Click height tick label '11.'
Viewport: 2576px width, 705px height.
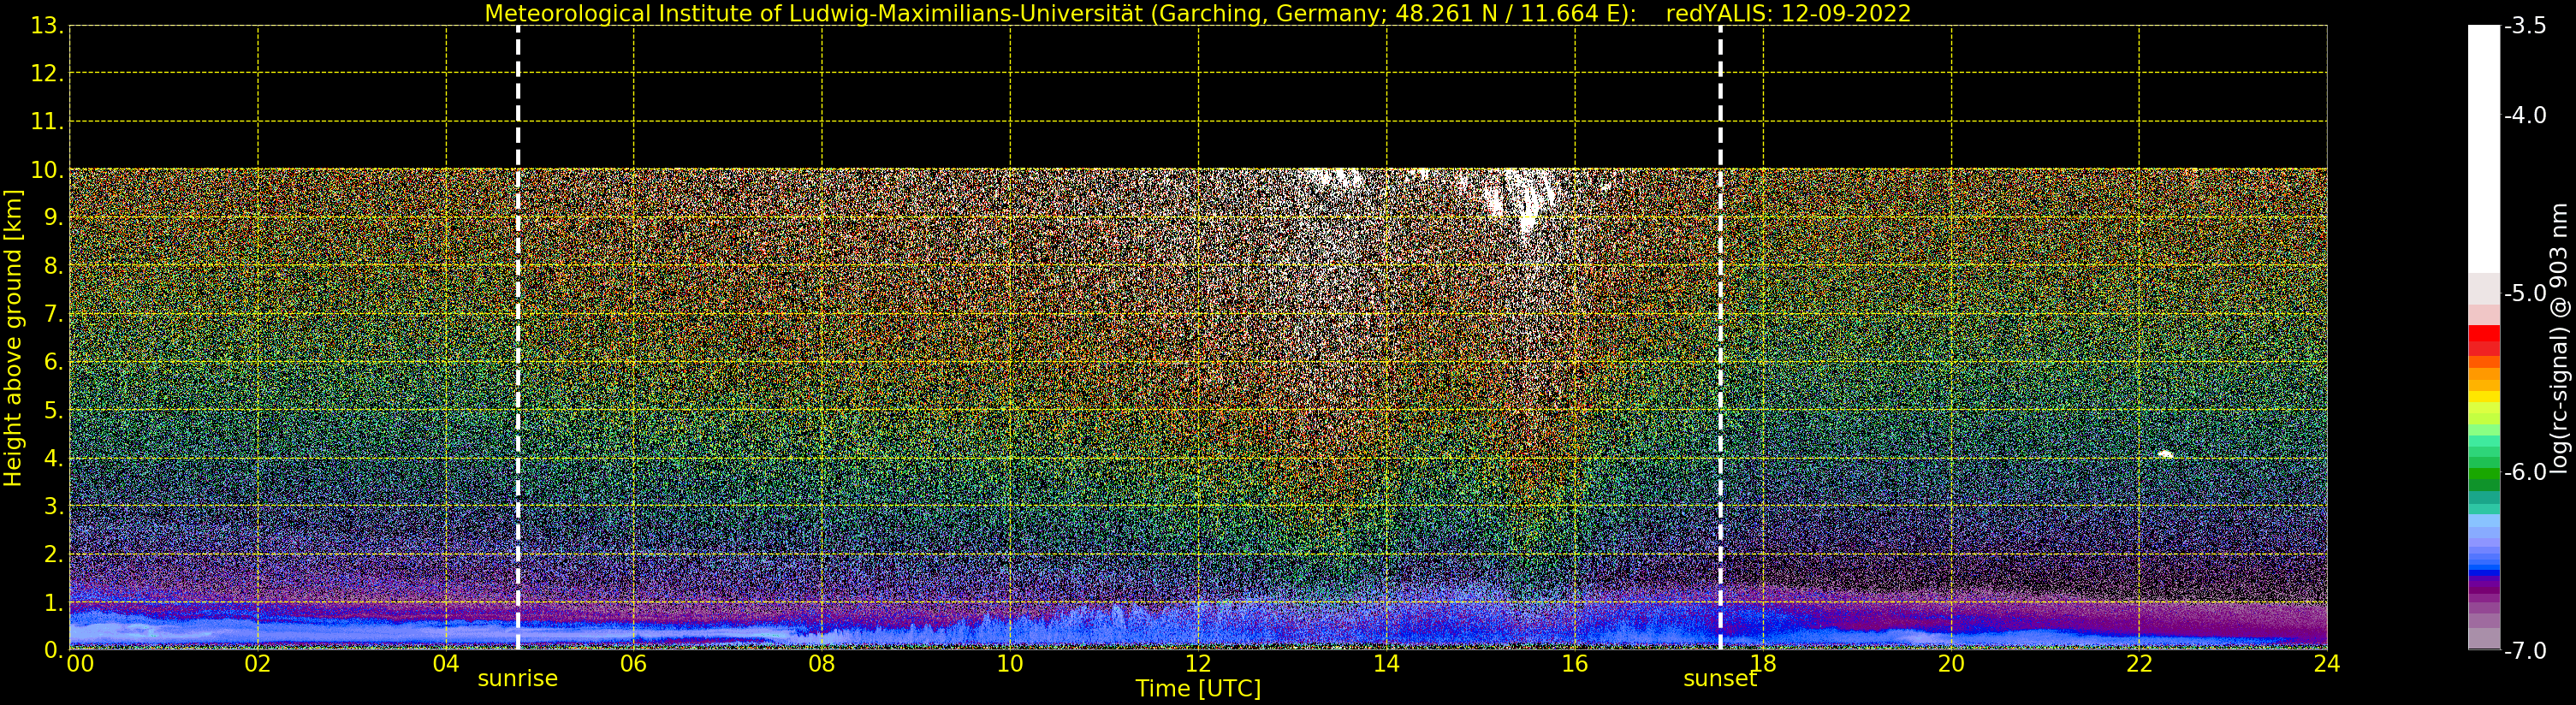tap(47, 122)
